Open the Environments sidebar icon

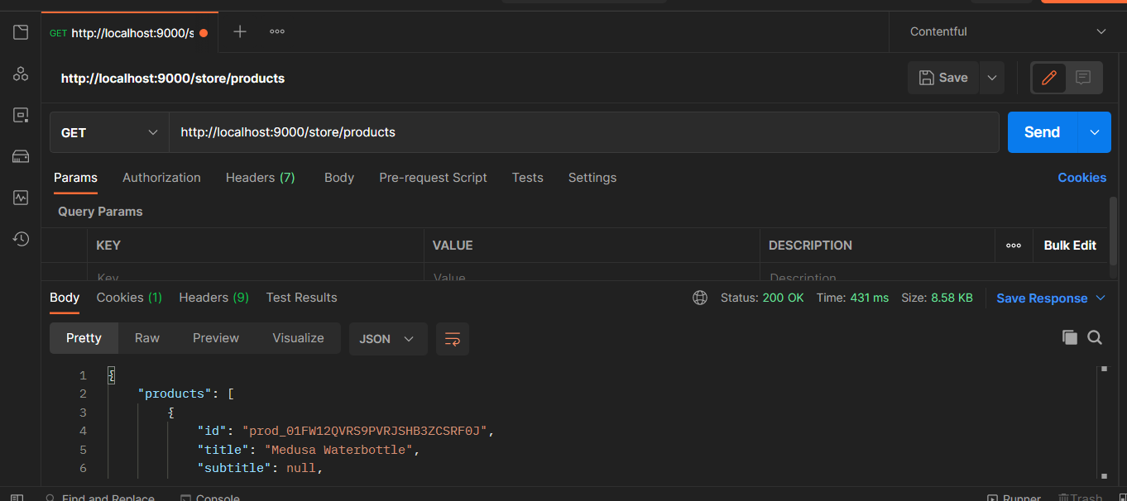point(21,116)
